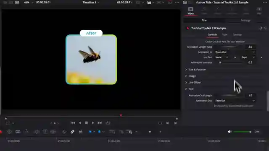Toggle timeline snapping magnet icon
Viewport: 269px width, 151px height.
[x=64, y=132]
